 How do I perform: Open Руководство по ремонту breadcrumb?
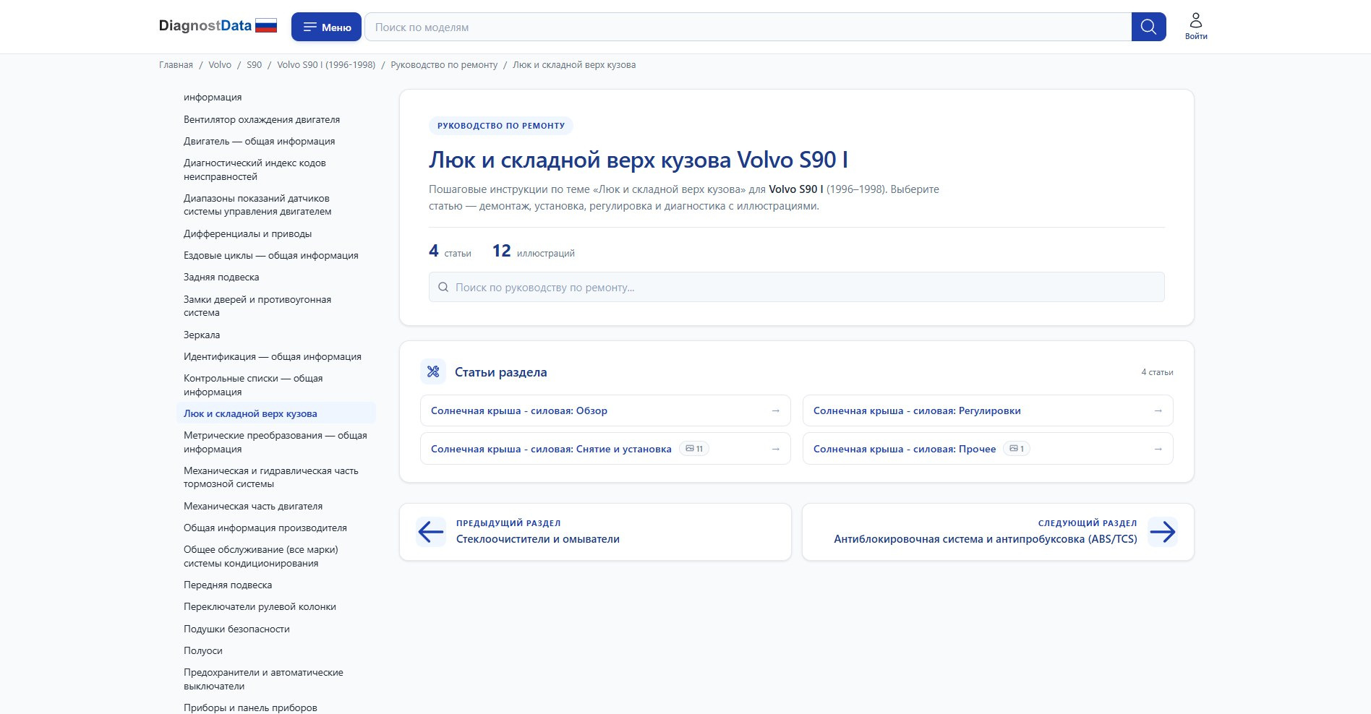[x=444, y=65]
